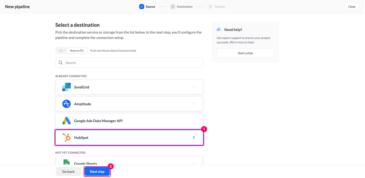This screenshot has height=178, width=365.
Task: Open SendGrid via its row chevron
Action: point(194,87)
